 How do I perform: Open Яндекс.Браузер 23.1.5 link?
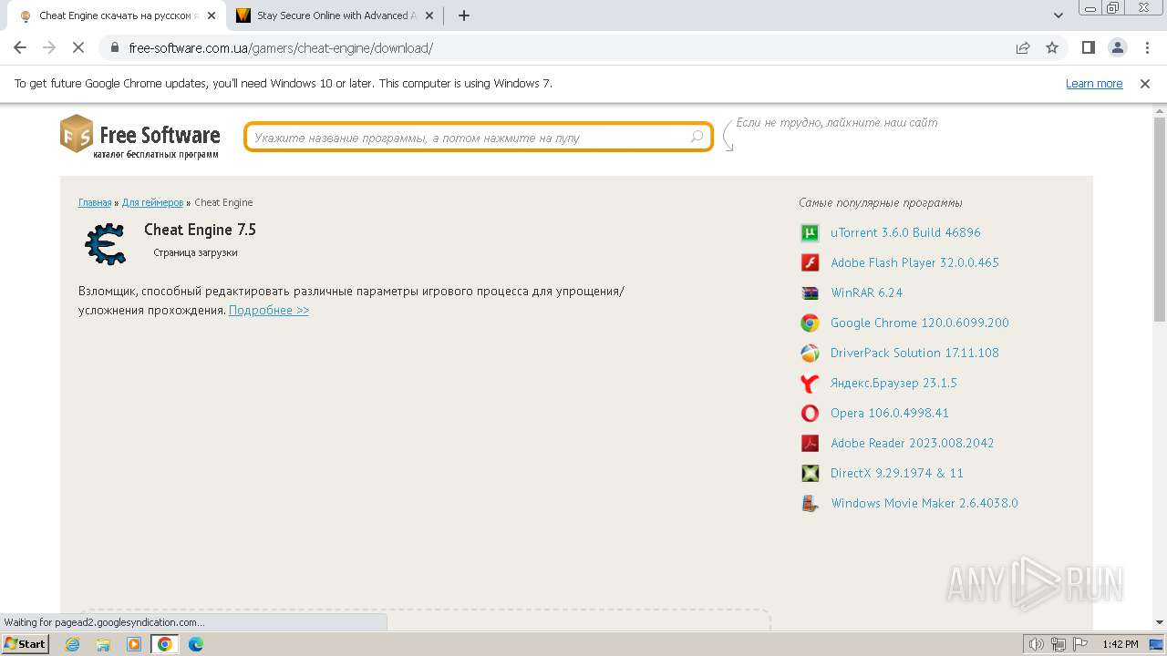point(893,383)
